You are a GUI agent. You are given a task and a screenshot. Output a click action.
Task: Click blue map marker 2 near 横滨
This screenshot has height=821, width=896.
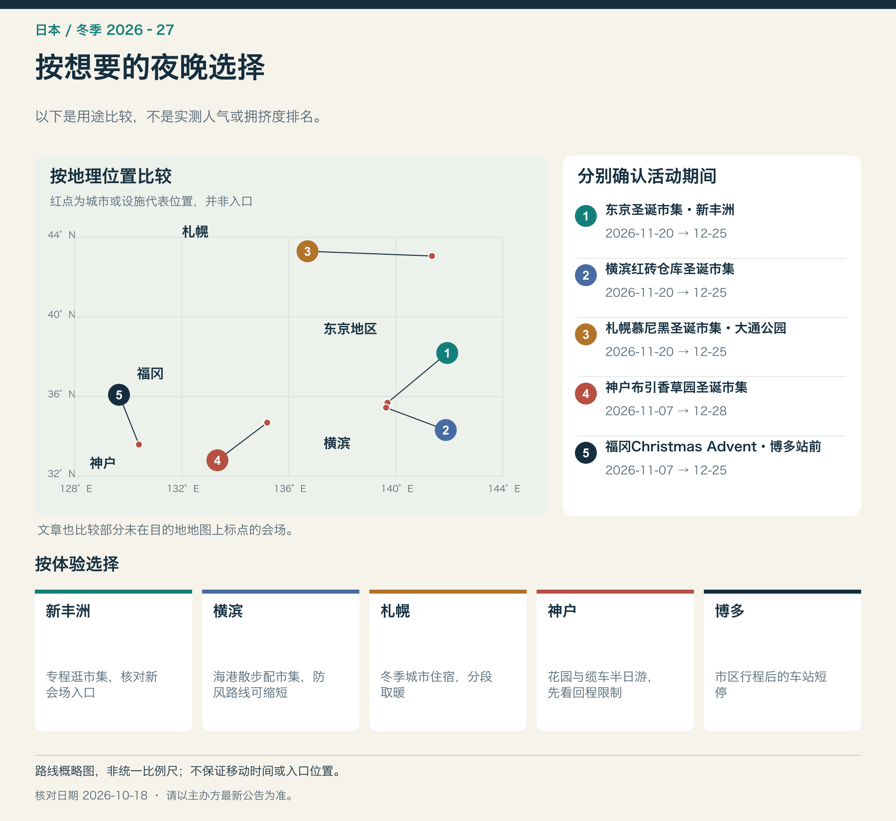coord(446,430)
